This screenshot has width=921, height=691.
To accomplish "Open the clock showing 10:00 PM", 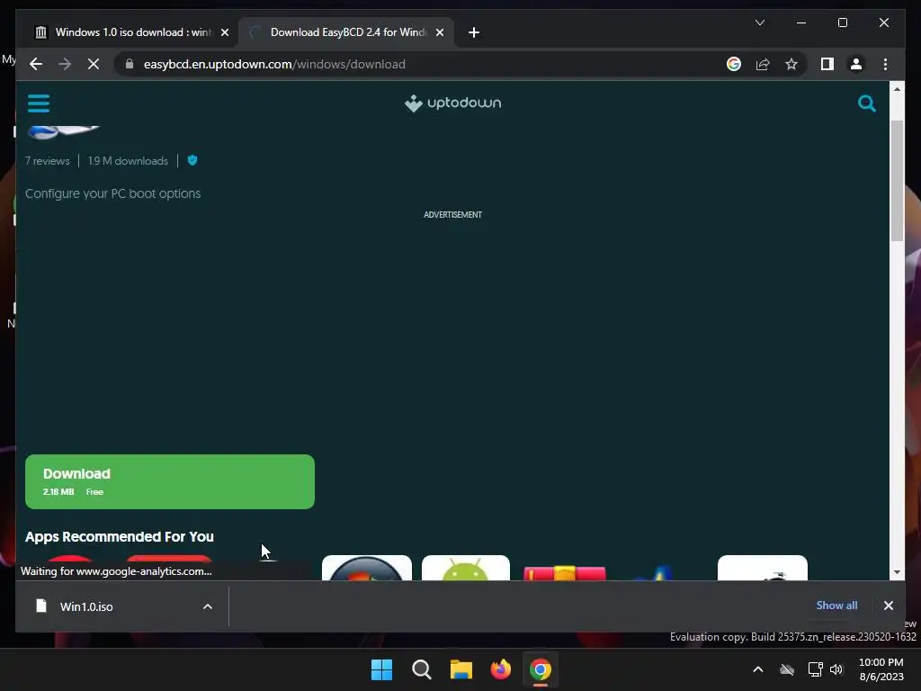I will tap(881, 669).
